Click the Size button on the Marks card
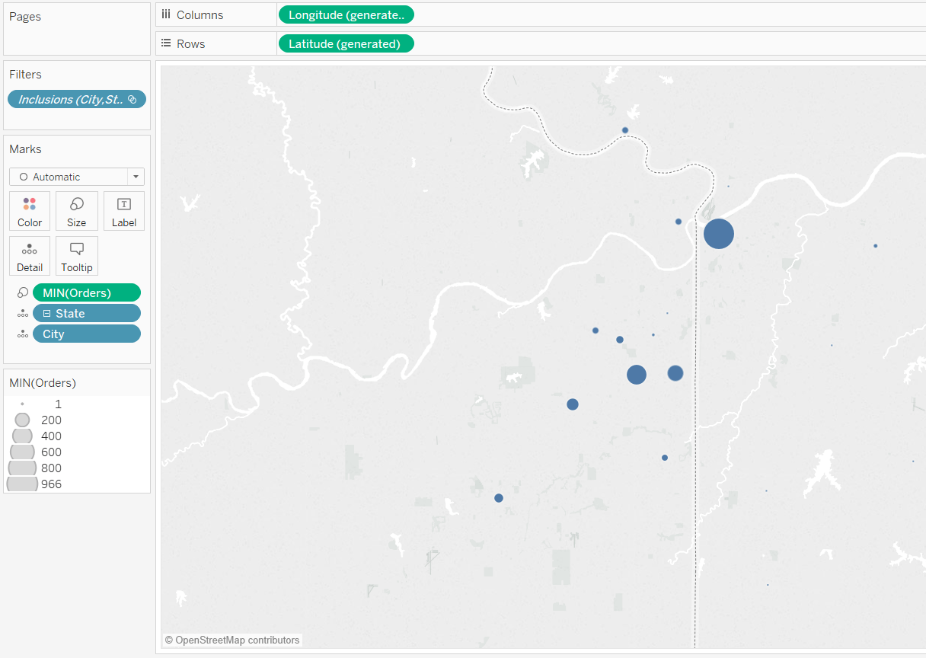Viewport: 926px width, 658px height. click(x=76, y=211)
